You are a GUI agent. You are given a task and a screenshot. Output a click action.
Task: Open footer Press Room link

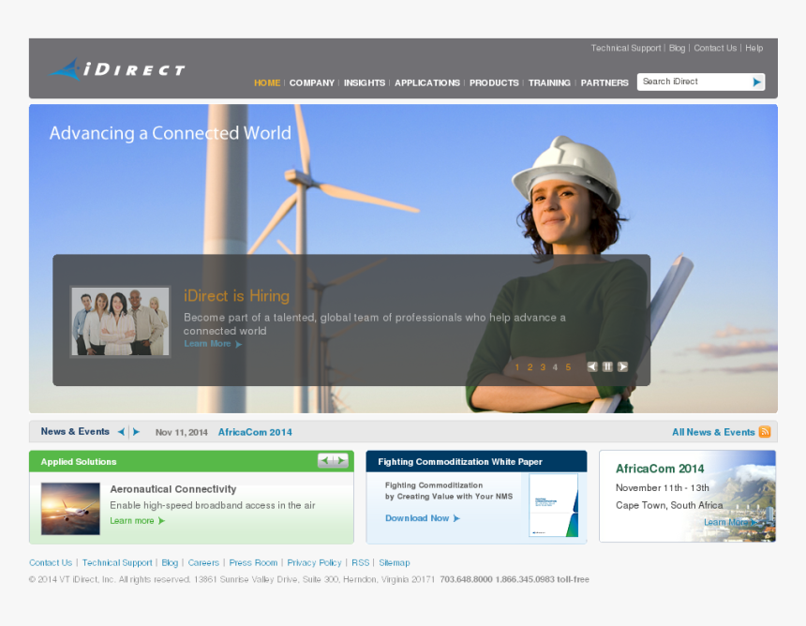[x=253, y=563]
